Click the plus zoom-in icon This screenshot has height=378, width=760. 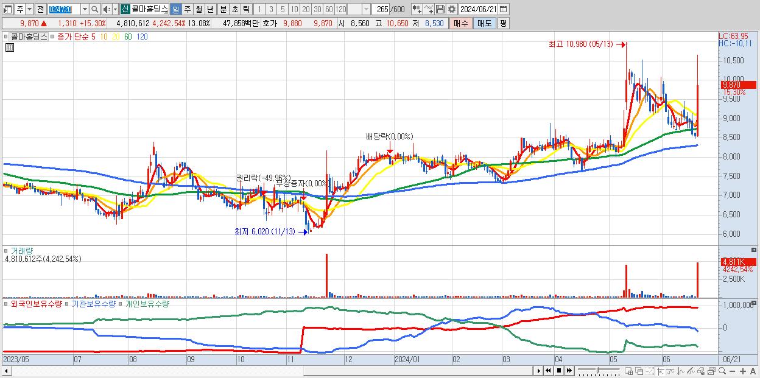click(x=743, y=371)
